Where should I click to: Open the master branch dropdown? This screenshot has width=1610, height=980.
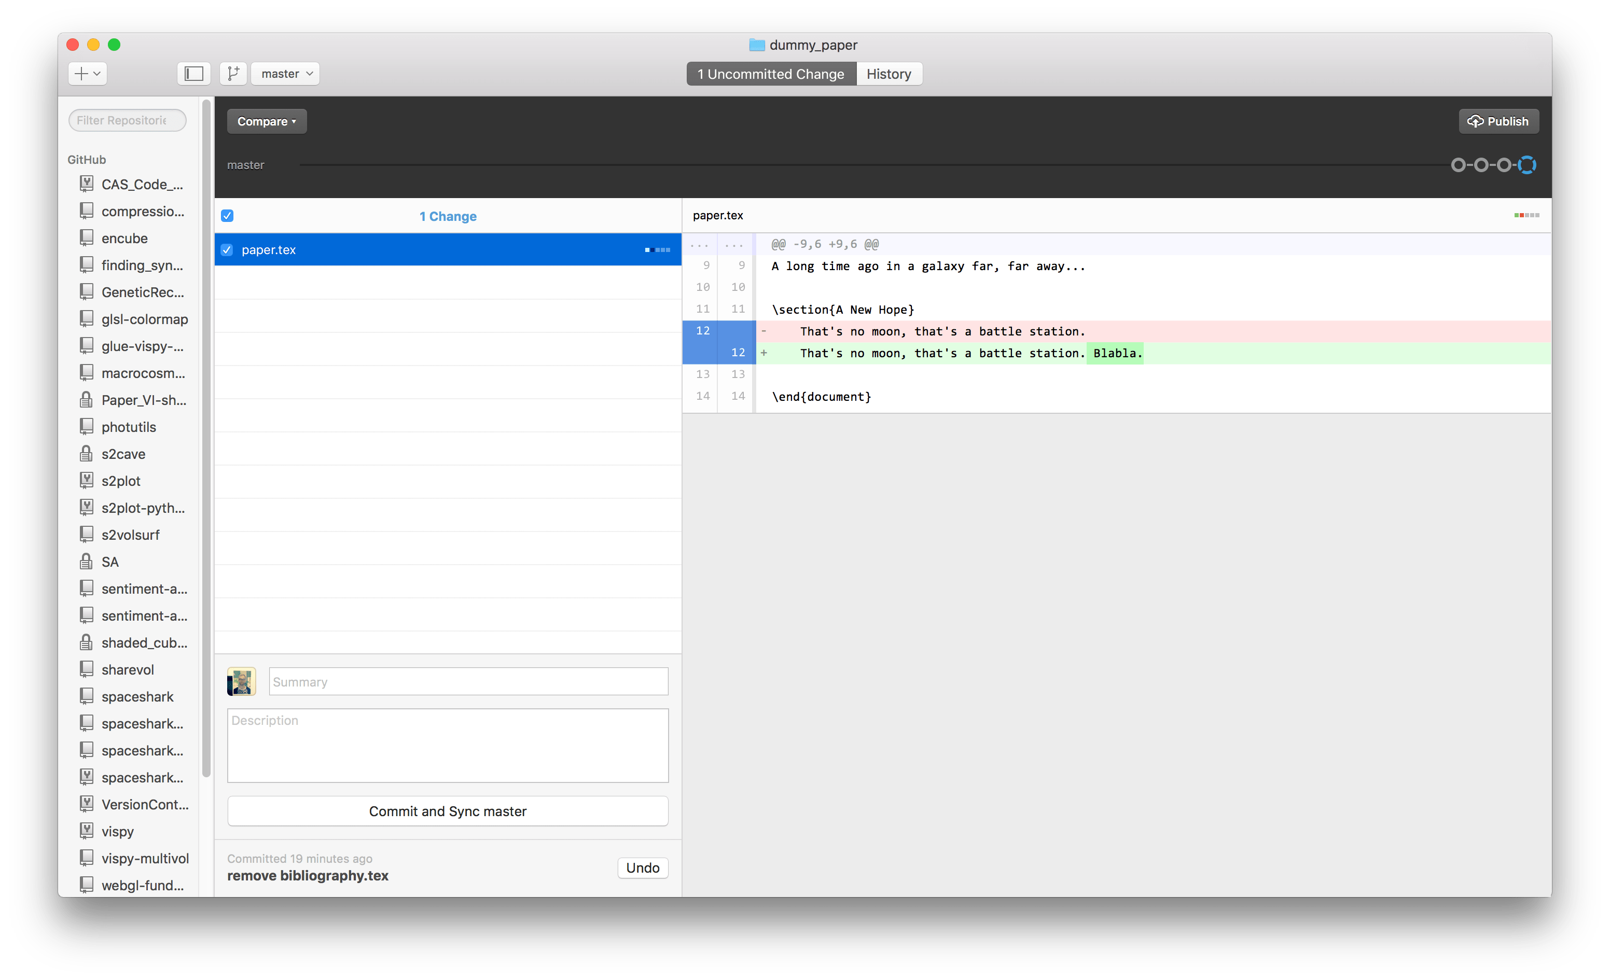[286, 74]
